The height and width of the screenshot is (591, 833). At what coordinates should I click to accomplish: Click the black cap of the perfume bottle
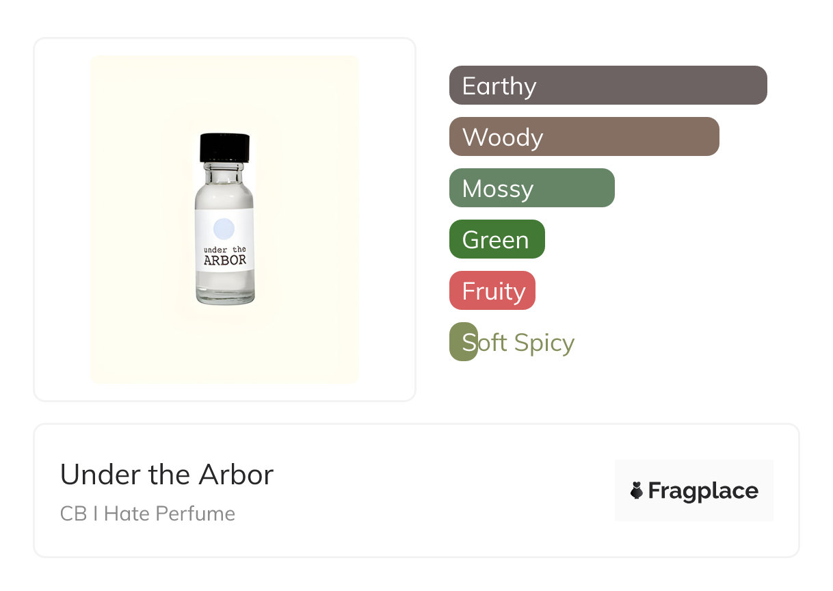coord(224,147)
